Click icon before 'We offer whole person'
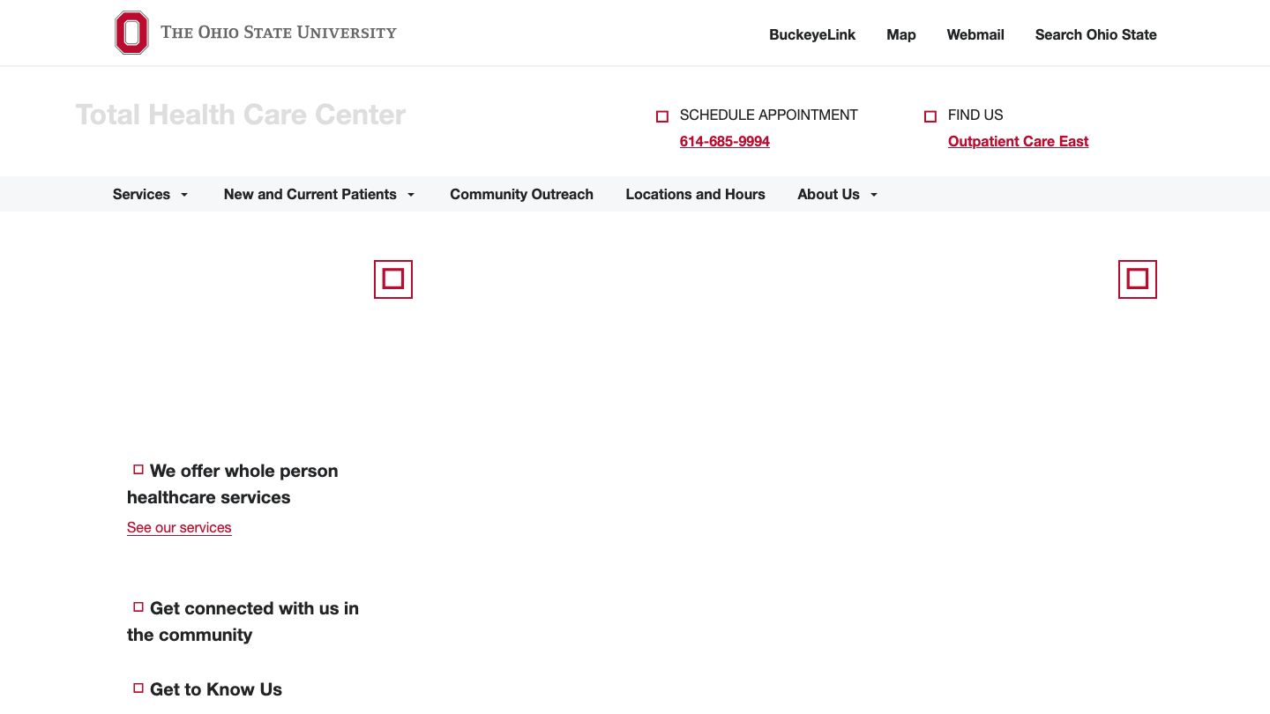 pos(138,470)
